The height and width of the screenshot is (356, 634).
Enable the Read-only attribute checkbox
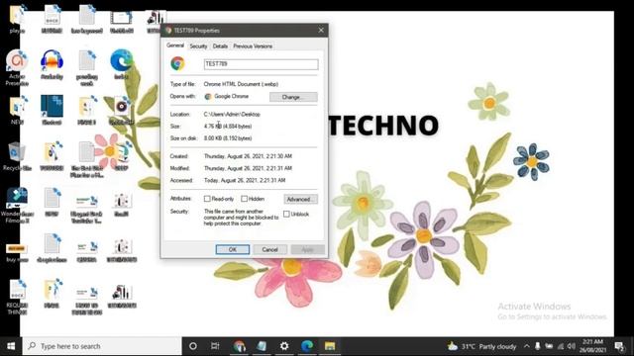click(x=207, y=199)
